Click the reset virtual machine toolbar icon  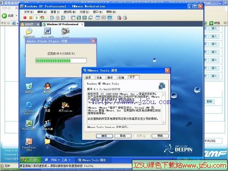tap(42, 18)
